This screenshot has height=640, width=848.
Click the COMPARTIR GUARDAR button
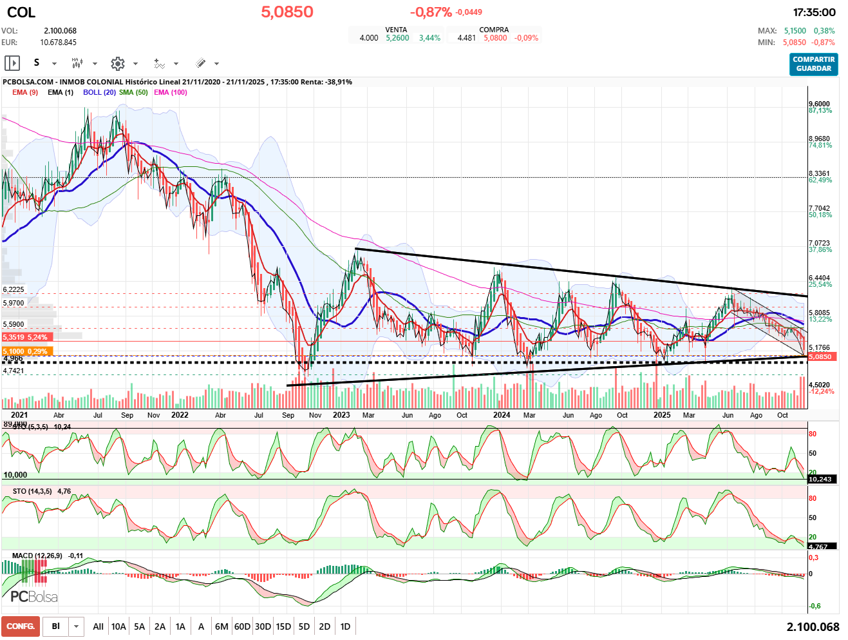(813, 64)
